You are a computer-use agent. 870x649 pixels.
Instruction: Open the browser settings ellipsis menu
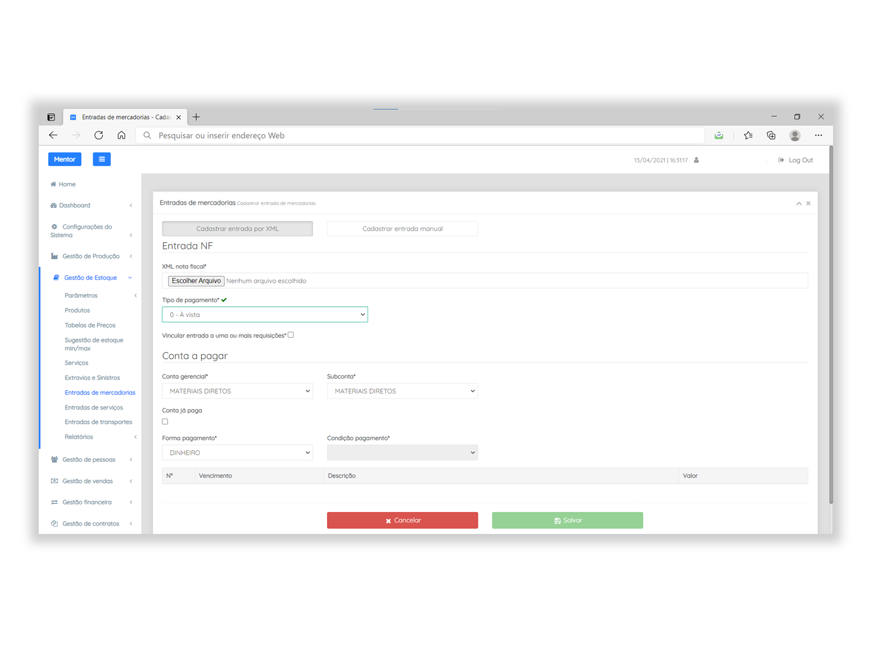(819, 136)
